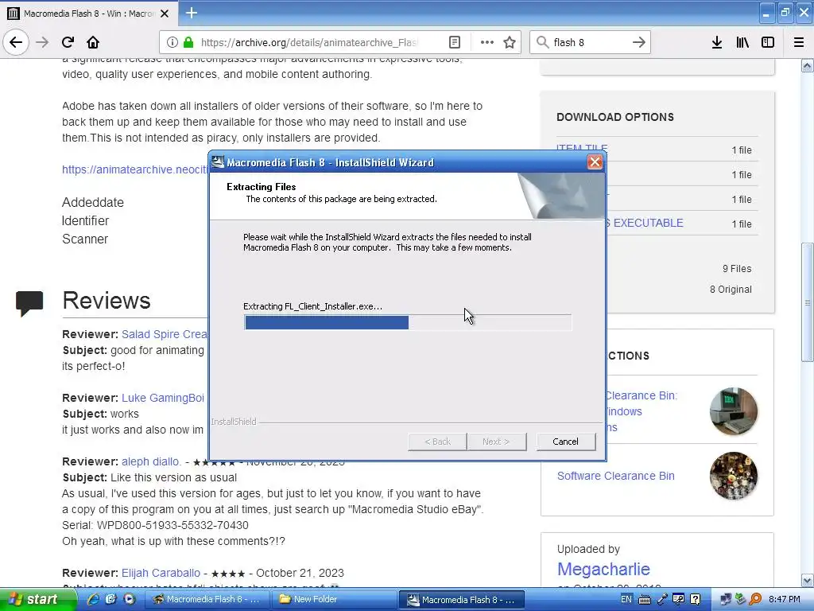Open uploader Megacharlie's profile
814x611 pixels.
tap(603, 569)
